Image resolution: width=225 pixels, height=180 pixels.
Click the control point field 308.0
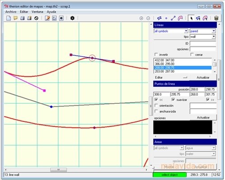(x=161, y=94)
